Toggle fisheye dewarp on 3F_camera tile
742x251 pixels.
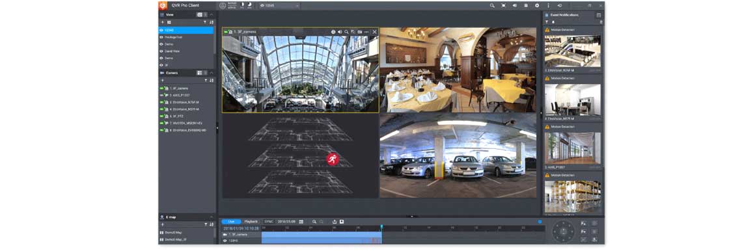pyautogui.click(x=333, y=32)
